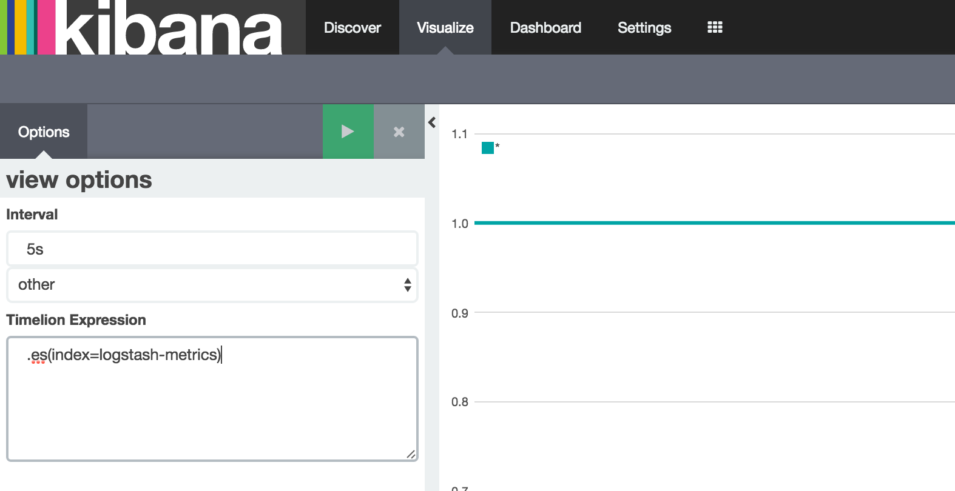Click the Timelion Expression field label
Screen dimensions: 955x491
point(76,320)
